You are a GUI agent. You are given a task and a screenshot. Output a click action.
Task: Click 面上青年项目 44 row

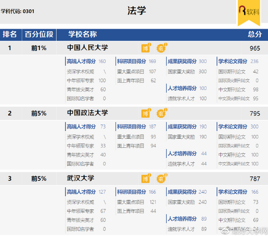(137, 211)
